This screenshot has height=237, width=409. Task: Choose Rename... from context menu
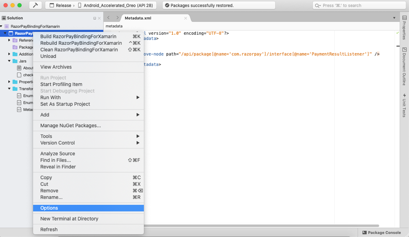[88, 197]
